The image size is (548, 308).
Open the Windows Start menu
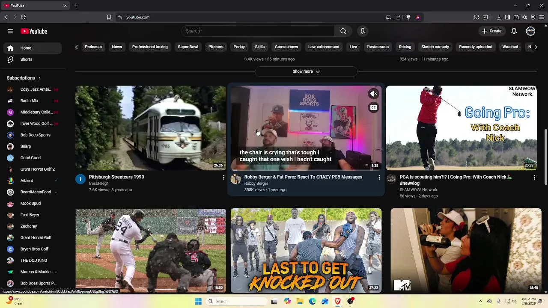[198, 301]
